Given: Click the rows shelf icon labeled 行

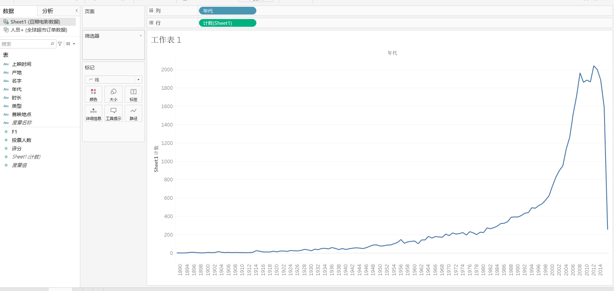Looking at the screenshot, I should 151,23.
